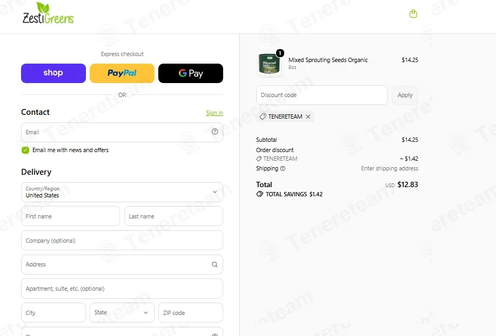Screen dimensions: 496x336
Task: Click the Mixed Sprouting Seeds product thumbnail
Action: tap(269, 64)
